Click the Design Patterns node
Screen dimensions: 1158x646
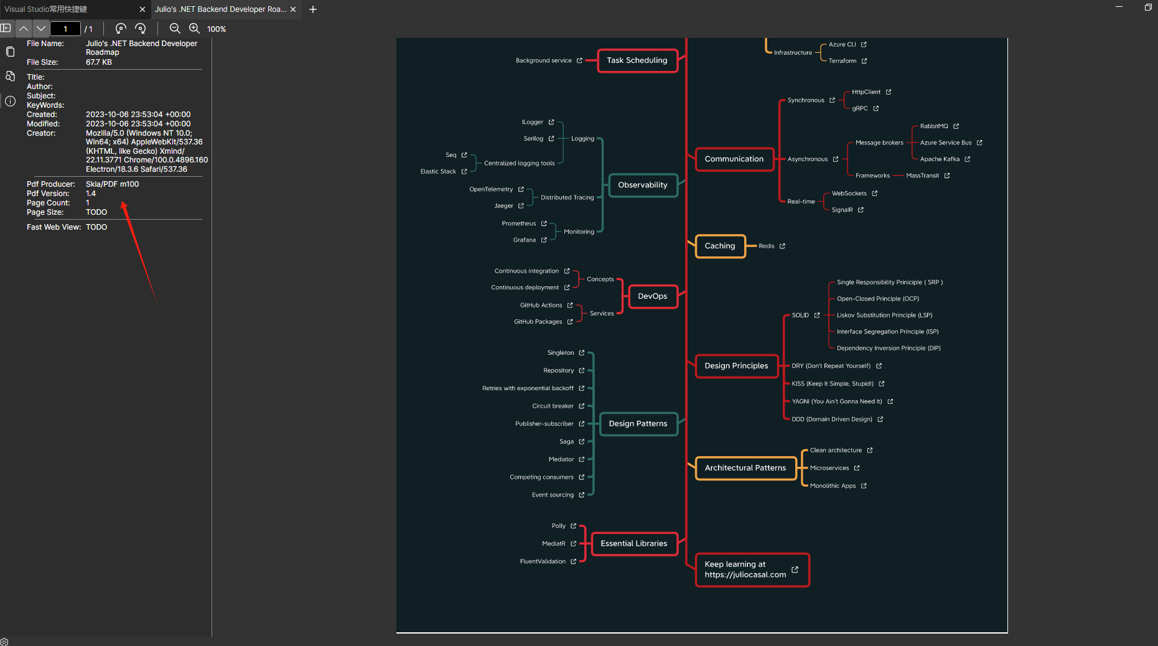tap(638, 424)
